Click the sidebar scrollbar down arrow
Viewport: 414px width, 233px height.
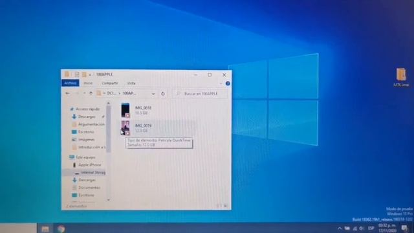coord(109,200)
